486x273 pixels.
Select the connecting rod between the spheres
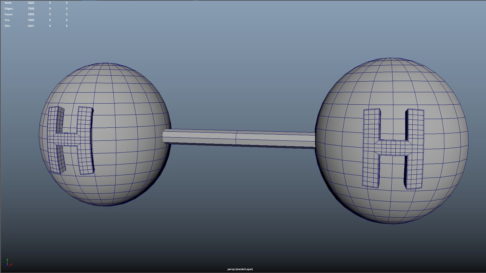point(239,139)
